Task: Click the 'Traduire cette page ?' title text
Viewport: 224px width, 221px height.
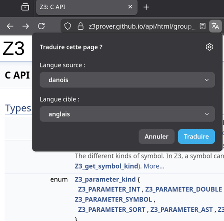Action: click(x=71, y=47)
